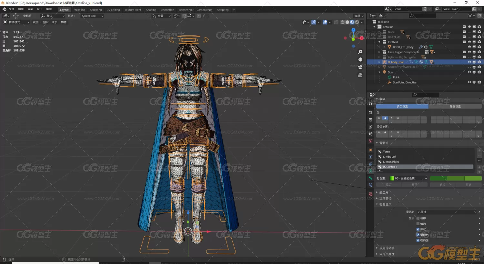This screenshot has height=264, width=484.
Task: Toggle proportional editing icon
Action: (x=199, y=16)
